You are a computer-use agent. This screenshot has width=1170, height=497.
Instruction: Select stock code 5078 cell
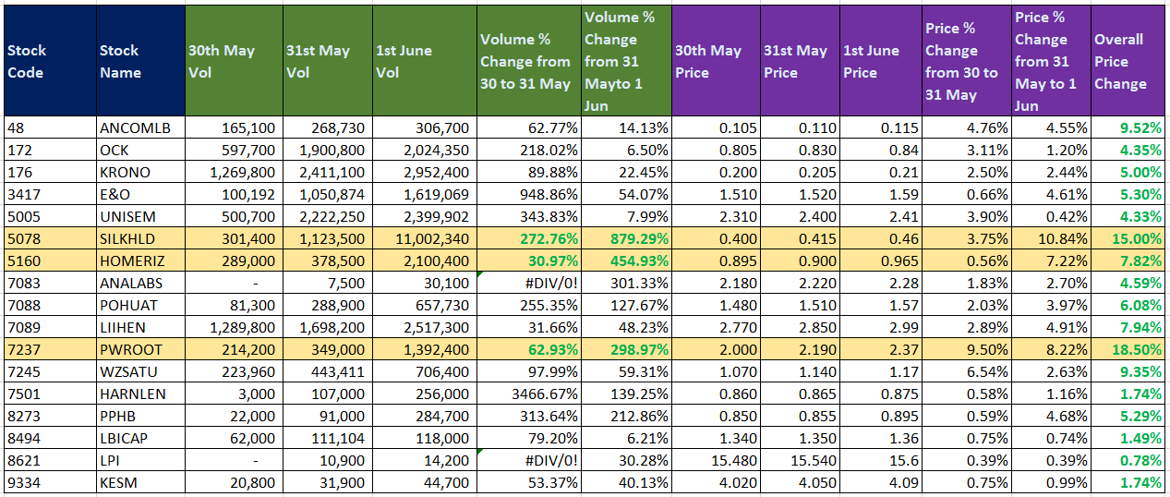point(49,238)
